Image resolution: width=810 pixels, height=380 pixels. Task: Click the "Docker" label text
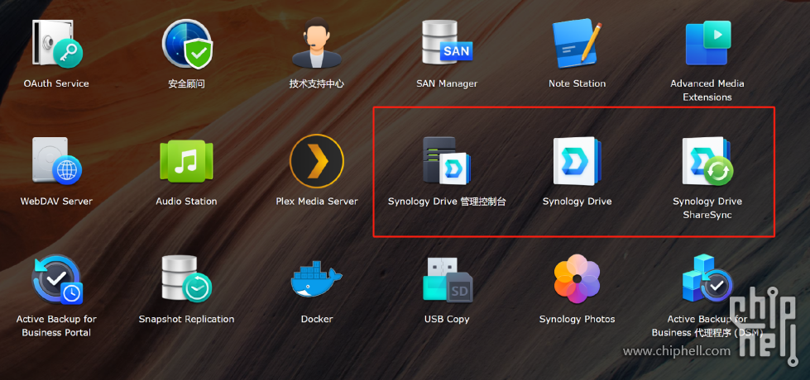click(317, 319)
